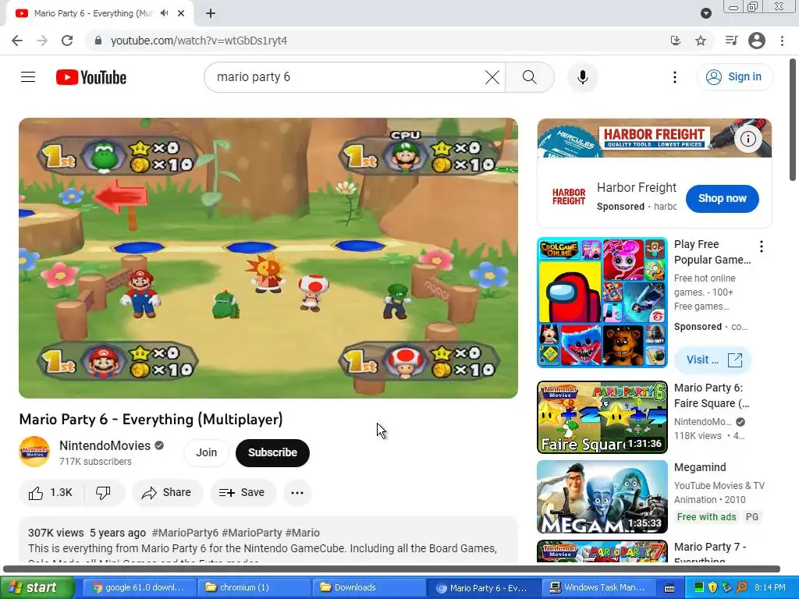Reload the page
Image resolution: width=799 pixels, height=599 pixels.
(67, 41)
